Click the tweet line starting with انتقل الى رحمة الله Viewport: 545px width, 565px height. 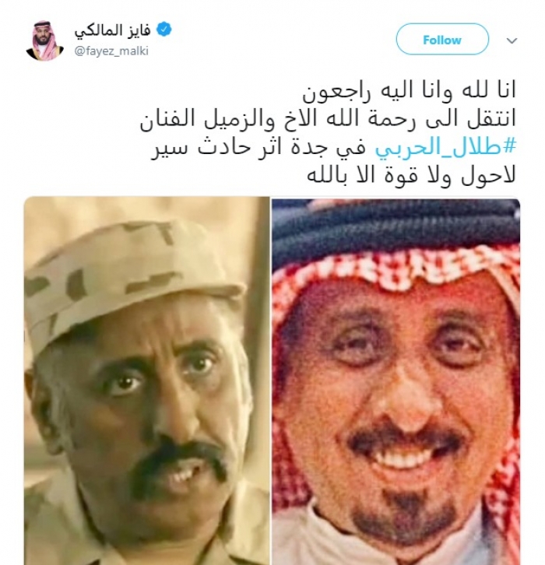pos(328,119)
